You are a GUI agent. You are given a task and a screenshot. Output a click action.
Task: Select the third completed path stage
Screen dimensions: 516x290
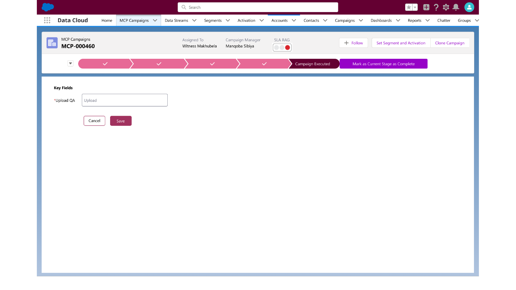pos(212,64)
